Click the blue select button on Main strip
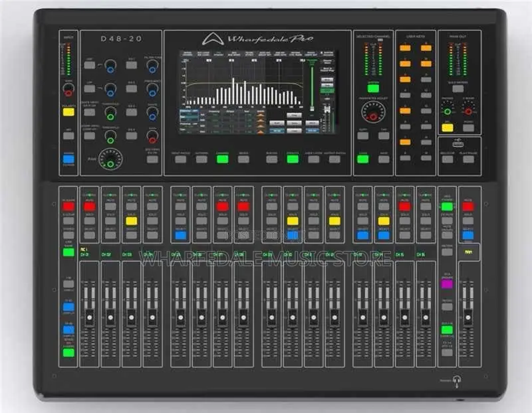The height and width of the screenshot is (413, 532). [x=468, y=235]
